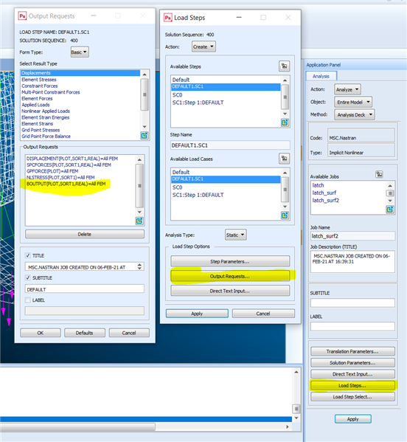Viewport: 407px width, 442px height.
Task: Click the Job Name input field
Action: pyautogui.click(x=352, y=236)
